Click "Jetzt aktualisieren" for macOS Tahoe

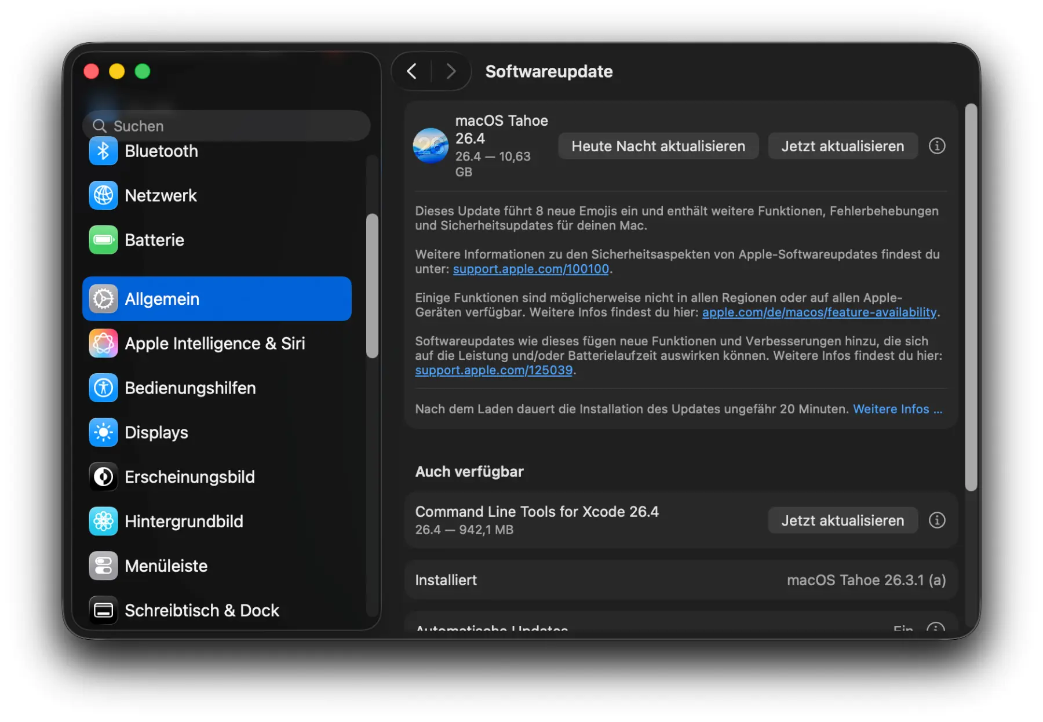[842, 146]
